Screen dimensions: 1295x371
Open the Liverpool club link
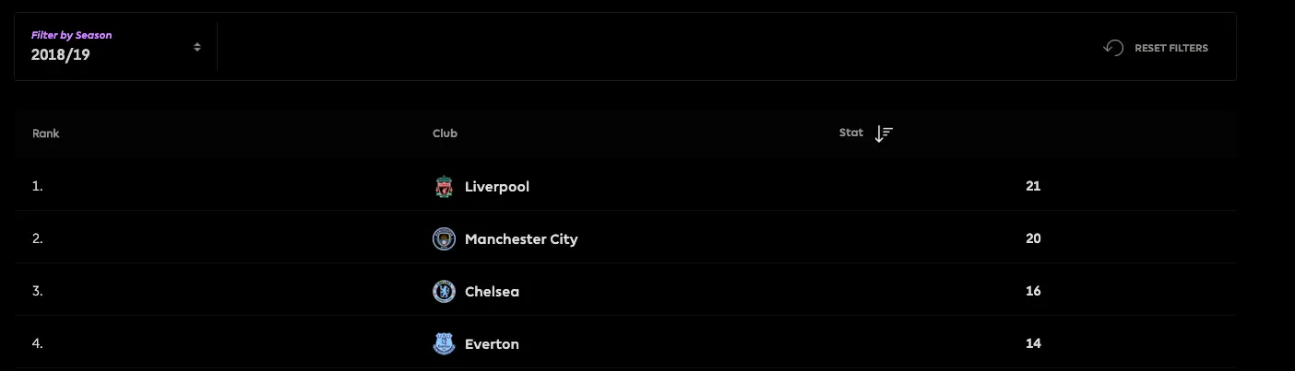497,187
